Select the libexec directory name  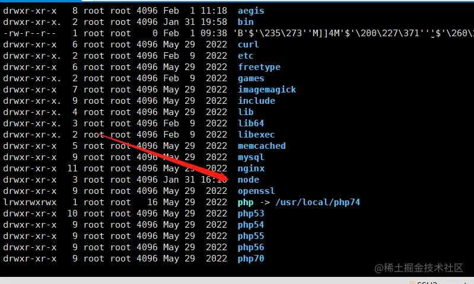[256, 135]
